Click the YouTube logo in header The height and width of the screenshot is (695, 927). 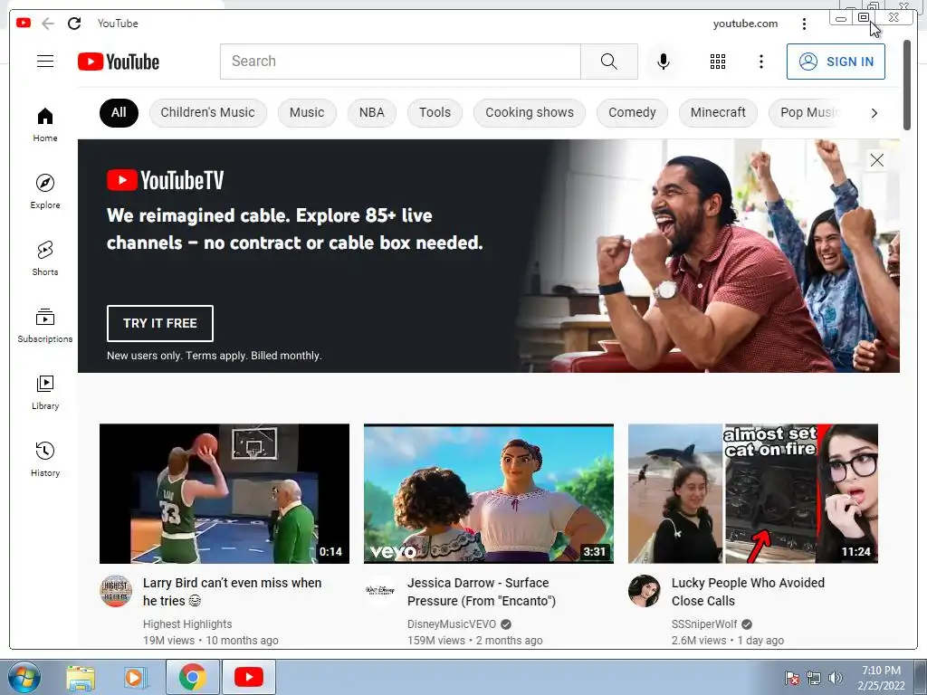tap(119, 62)
